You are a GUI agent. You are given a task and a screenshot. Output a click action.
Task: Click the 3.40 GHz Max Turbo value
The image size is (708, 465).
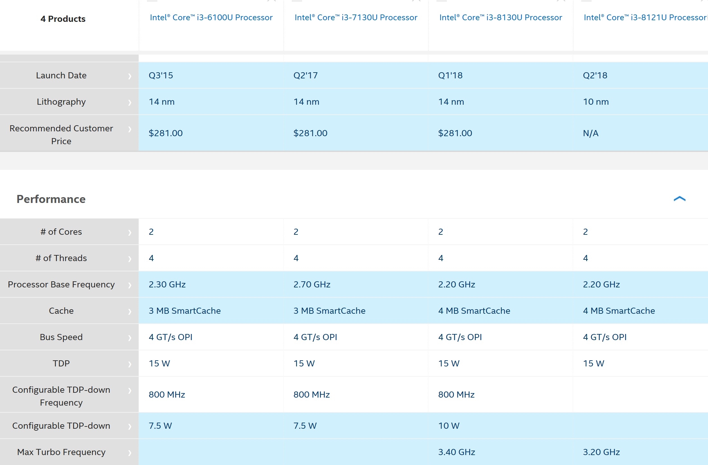[x=456, y=452]
